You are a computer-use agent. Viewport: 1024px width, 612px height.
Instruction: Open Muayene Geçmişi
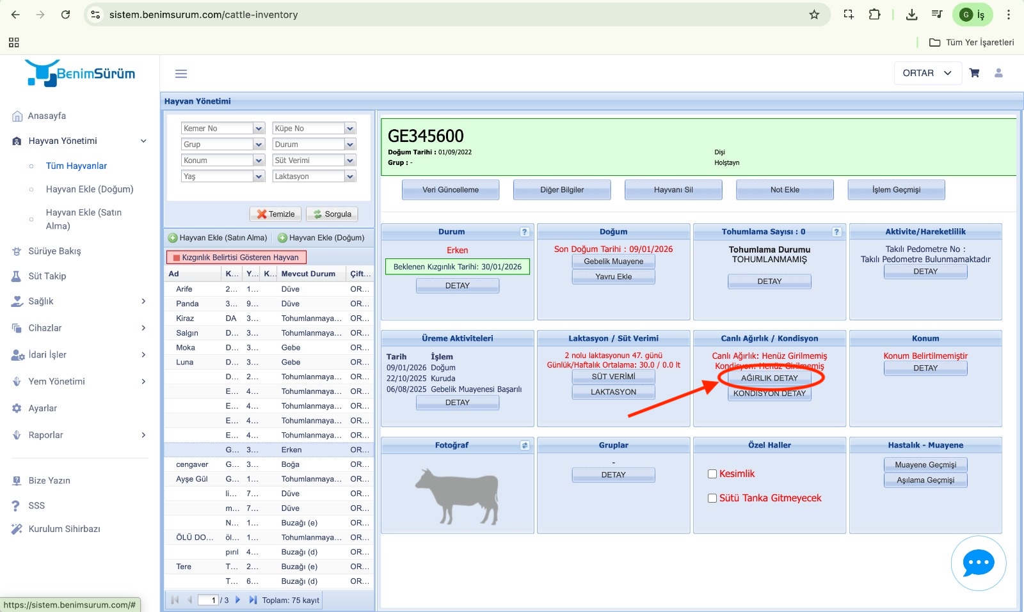click(925, 465)
